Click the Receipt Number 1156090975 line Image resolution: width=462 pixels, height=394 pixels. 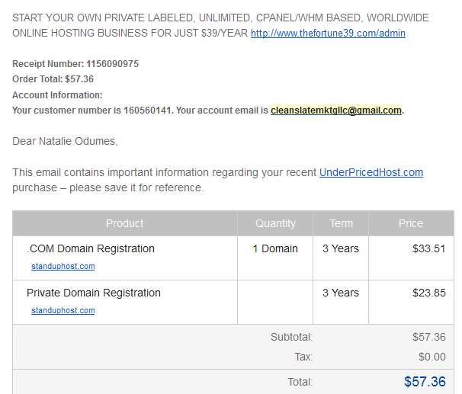point(75,63)
